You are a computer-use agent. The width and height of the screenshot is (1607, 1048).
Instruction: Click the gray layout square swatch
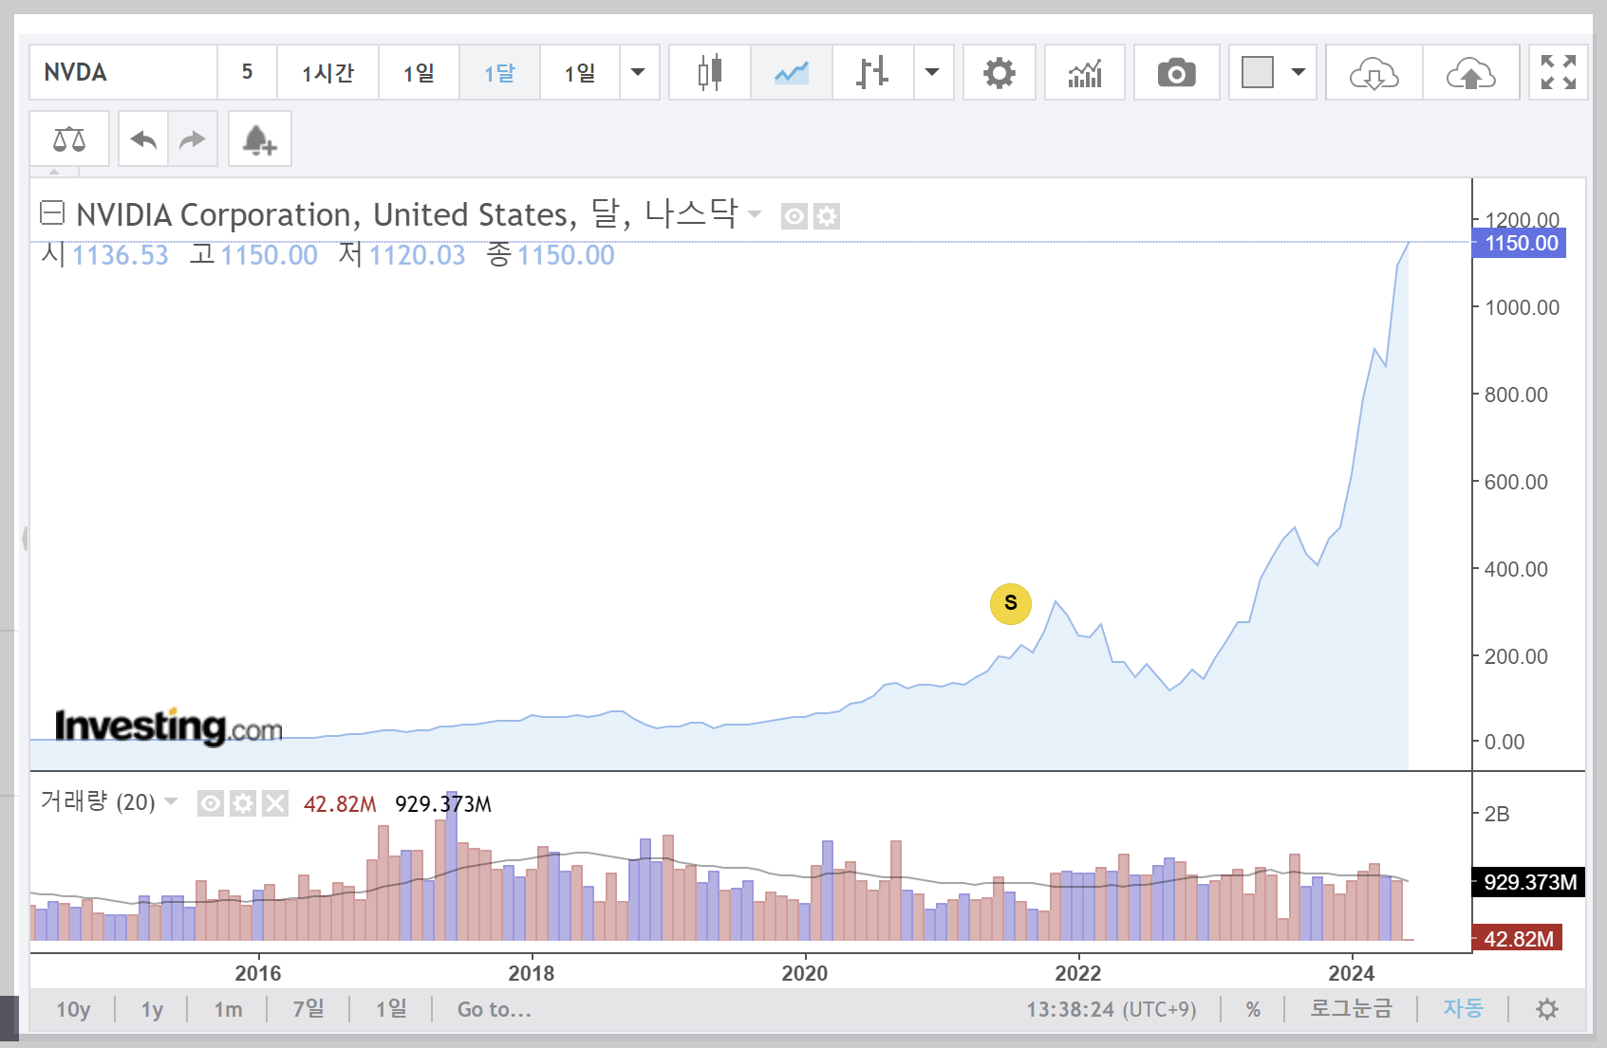(x=1257, y=72)
